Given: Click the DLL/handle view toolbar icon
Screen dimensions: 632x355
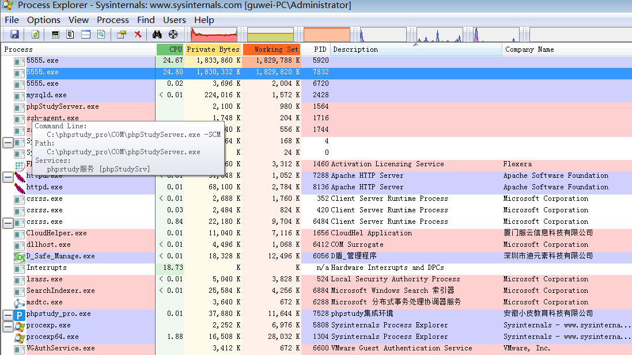Looking at the screenshot, I should click(x=101, y=35).
